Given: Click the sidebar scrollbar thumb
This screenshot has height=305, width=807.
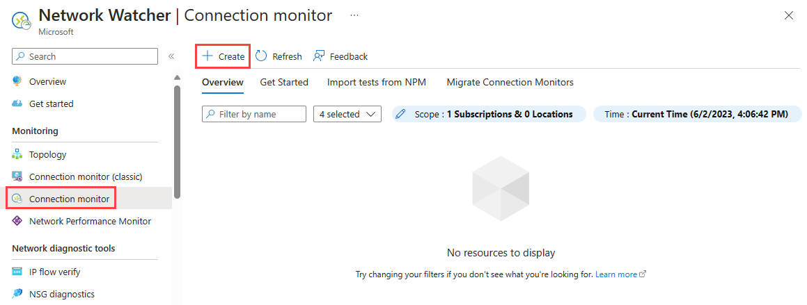Looking at the screenshot, I should 177,142.
